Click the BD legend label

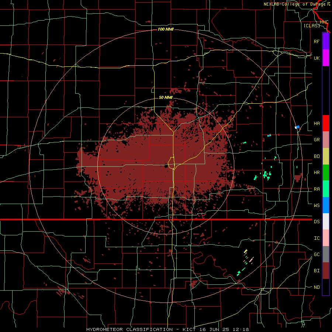[x=317, y=156]
